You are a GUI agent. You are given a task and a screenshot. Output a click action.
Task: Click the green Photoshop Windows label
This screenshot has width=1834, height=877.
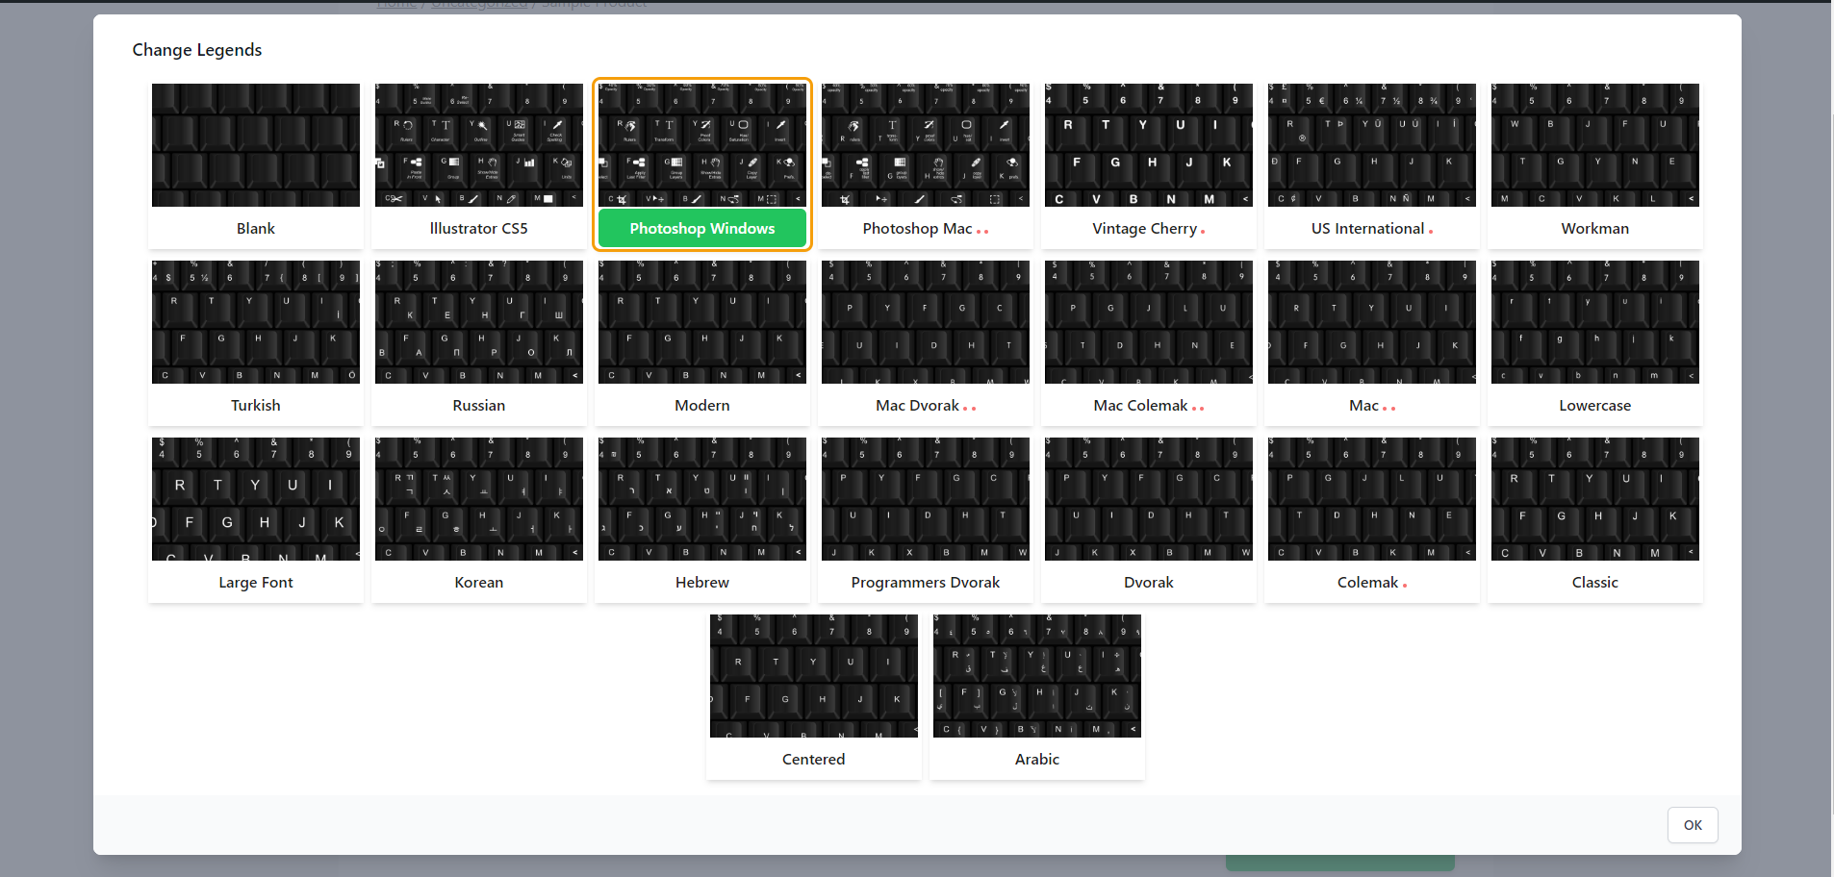click(702, 229)
